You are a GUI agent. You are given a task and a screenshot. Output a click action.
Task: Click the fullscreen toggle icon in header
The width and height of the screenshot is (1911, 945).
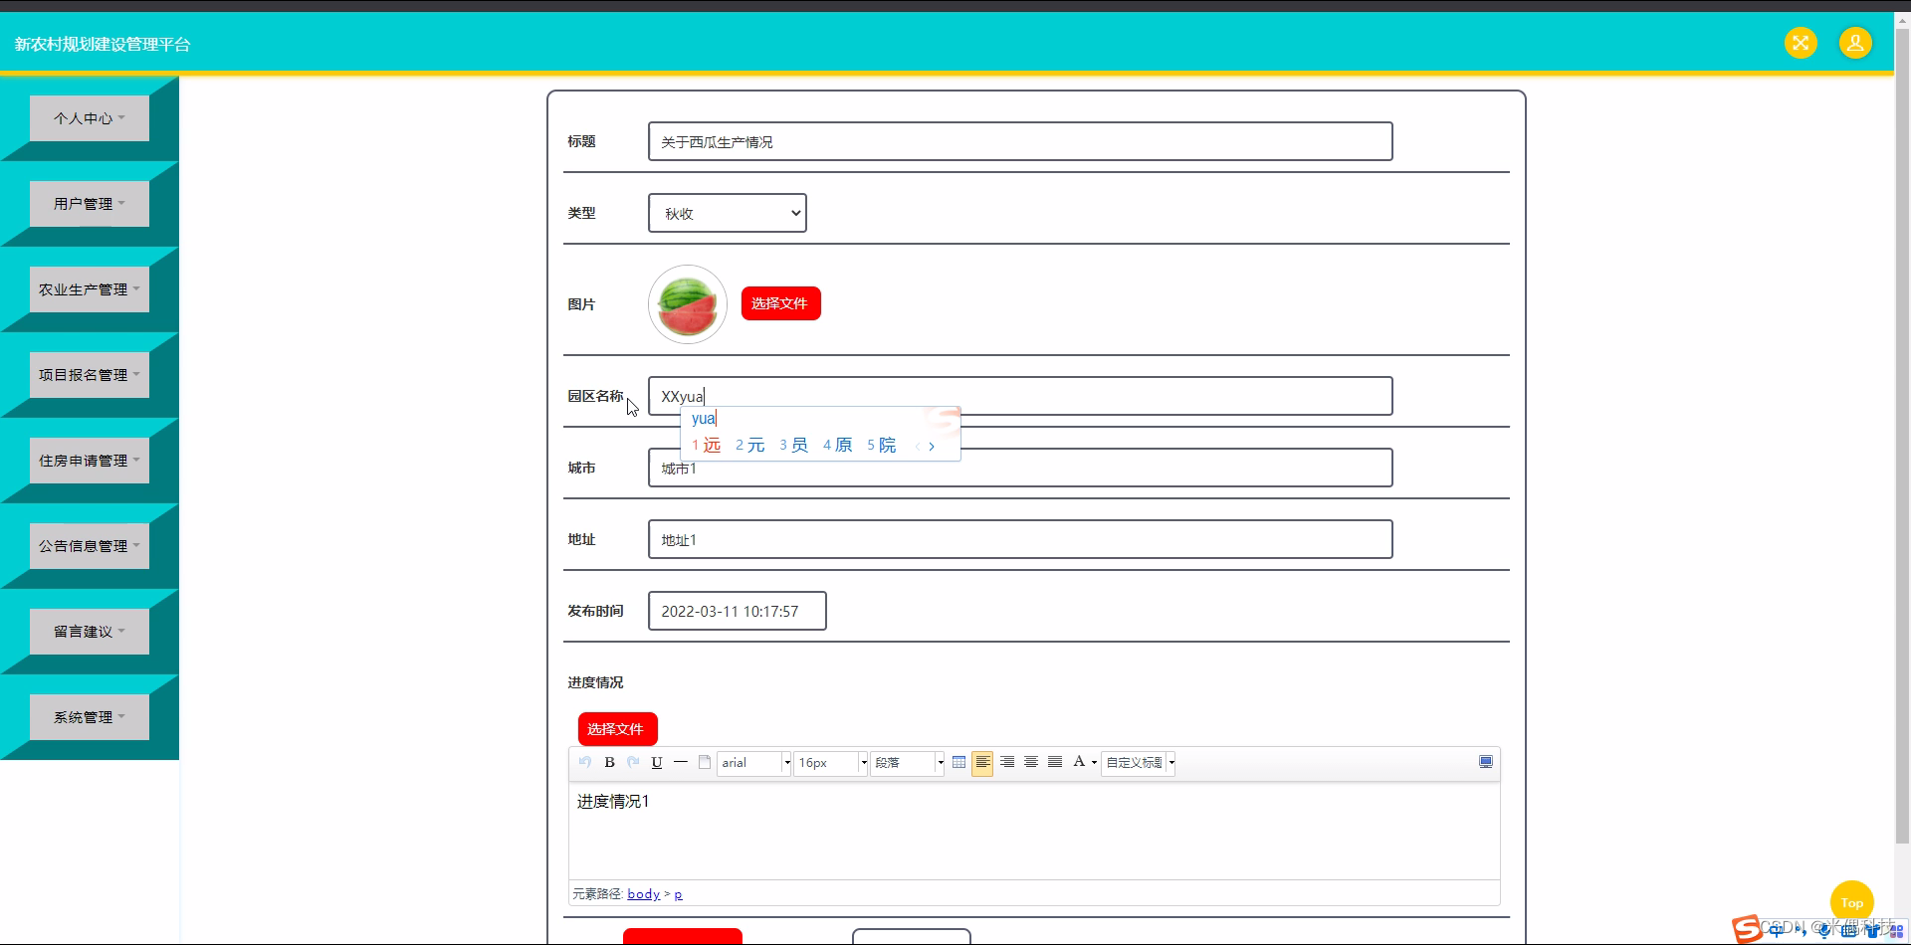pyautogui.click(x=1800, y=43)
